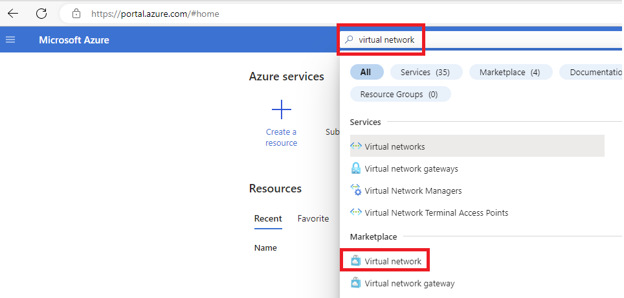Click the Microsoft Azure home title
The width and height of the screenshot is (624, 298).
pyautogui.click(x=74, y=40)
